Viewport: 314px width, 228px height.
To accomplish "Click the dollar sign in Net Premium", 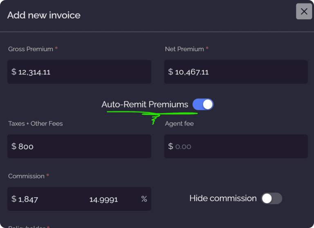I will (170, 72).
